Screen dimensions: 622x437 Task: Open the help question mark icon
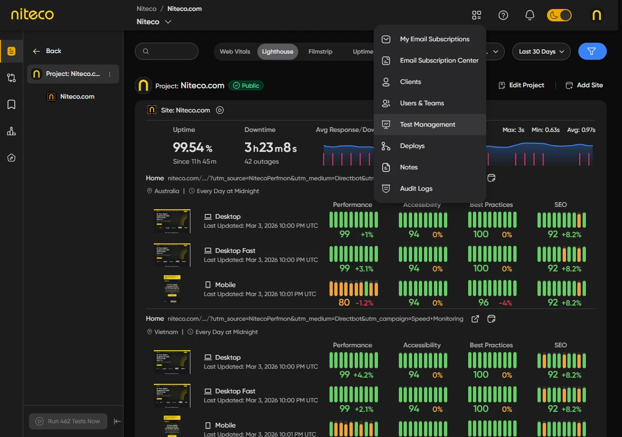[x=503, y=15]
